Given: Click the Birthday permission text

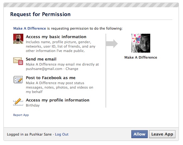Looking at the screenshot, I should tap(33, 105).
